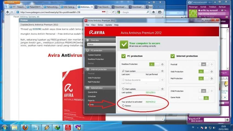Expand Google search engine dropdown

pyautogui.click(x=119, y=12)
